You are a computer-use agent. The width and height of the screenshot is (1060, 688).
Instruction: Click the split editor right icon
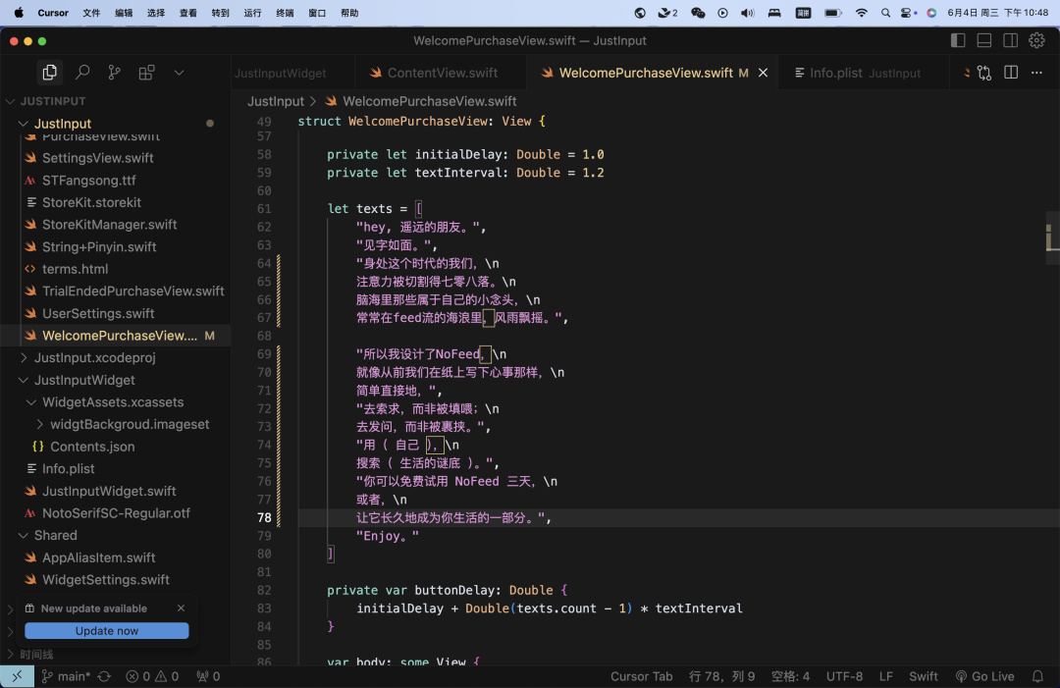1011,73
